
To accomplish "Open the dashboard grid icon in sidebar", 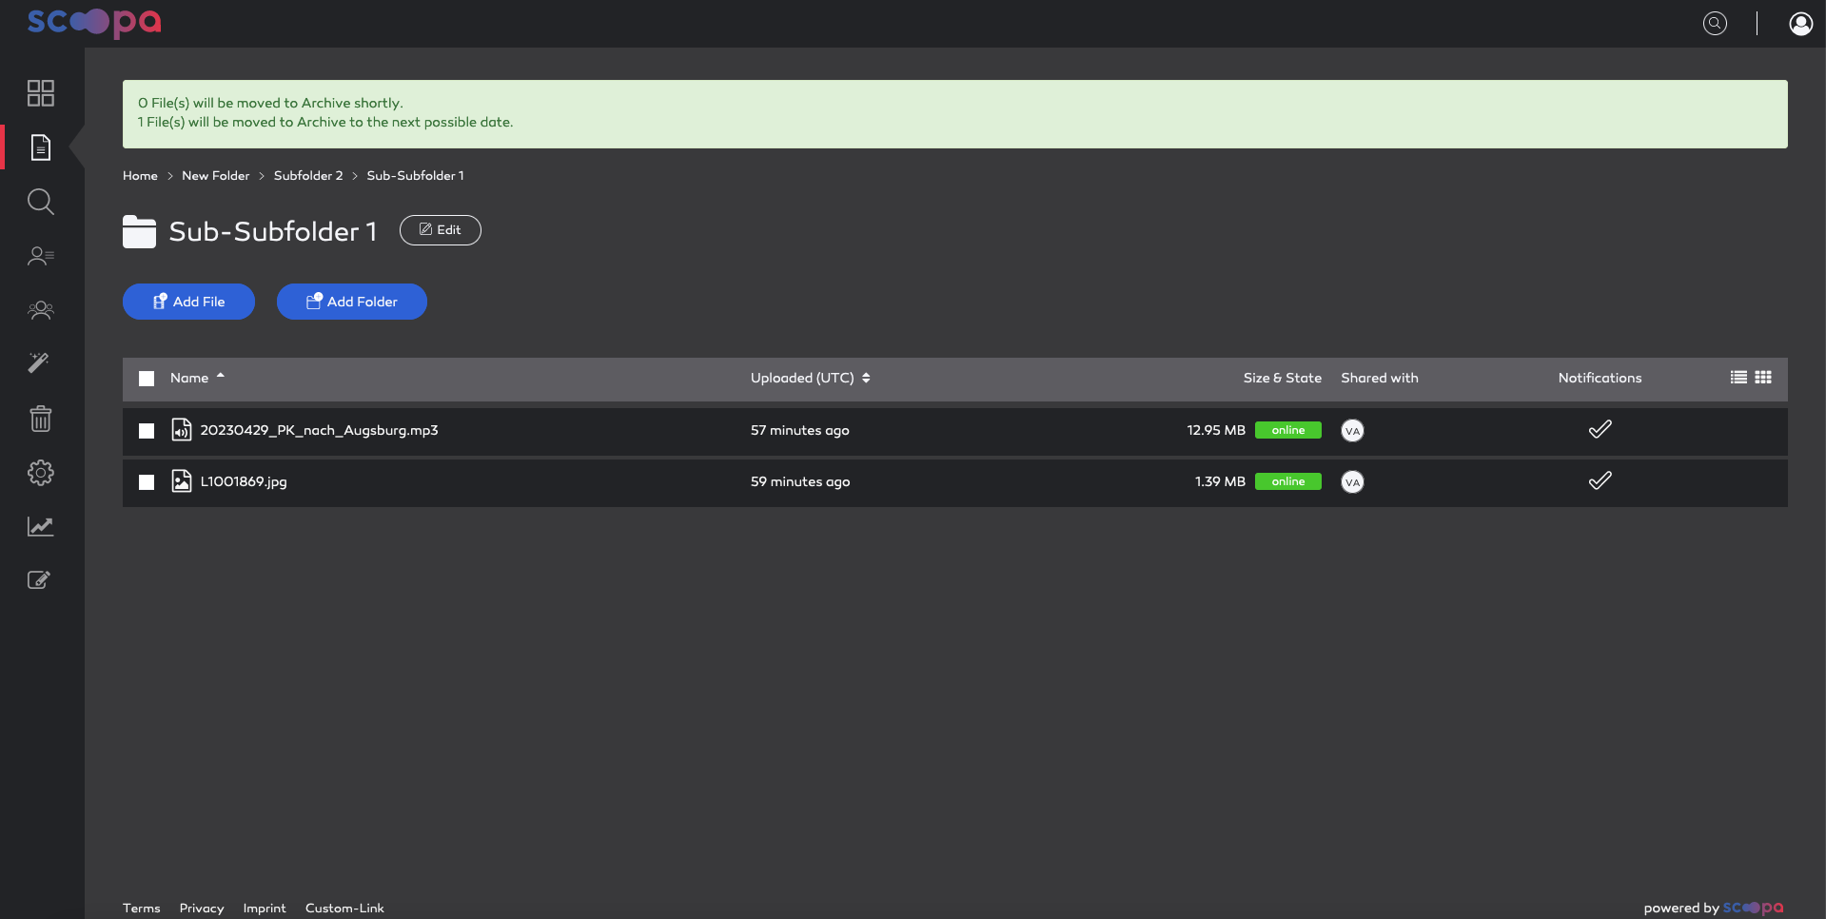I will 41,93.
